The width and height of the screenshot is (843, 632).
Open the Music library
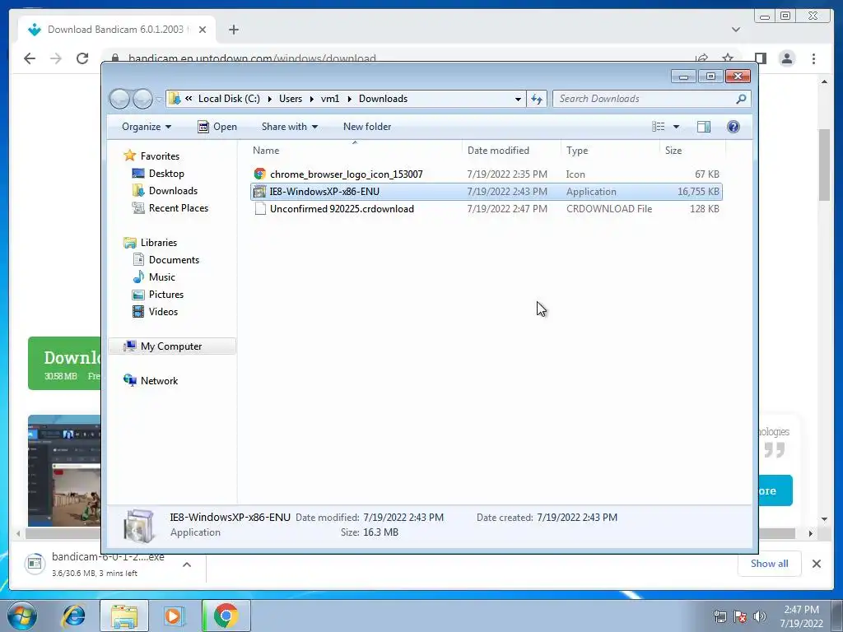tap(161, 276)
